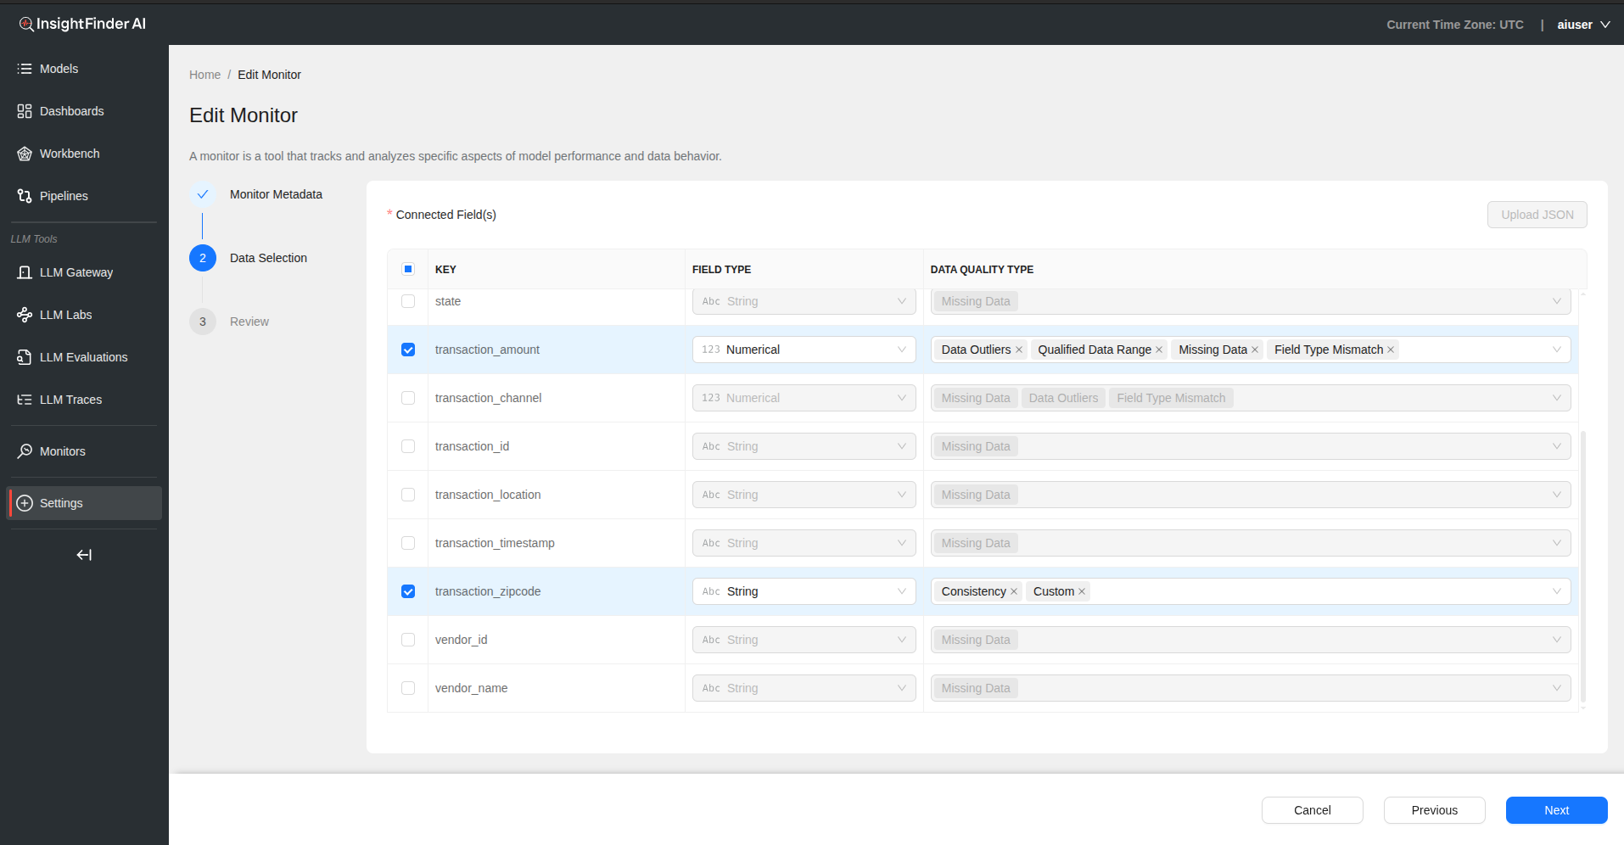Remove the Data Outliers tag from transaction_amount
This screenshot has width=1624, height=845.
pos(1019,350)
